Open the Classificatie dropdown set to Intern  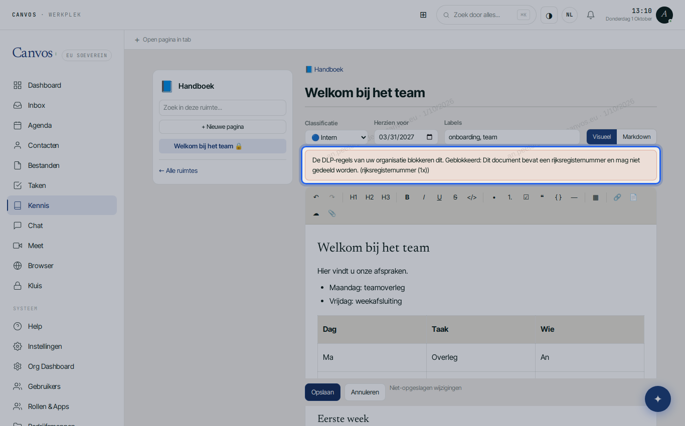pyautogui.click(x=336, y=137)
